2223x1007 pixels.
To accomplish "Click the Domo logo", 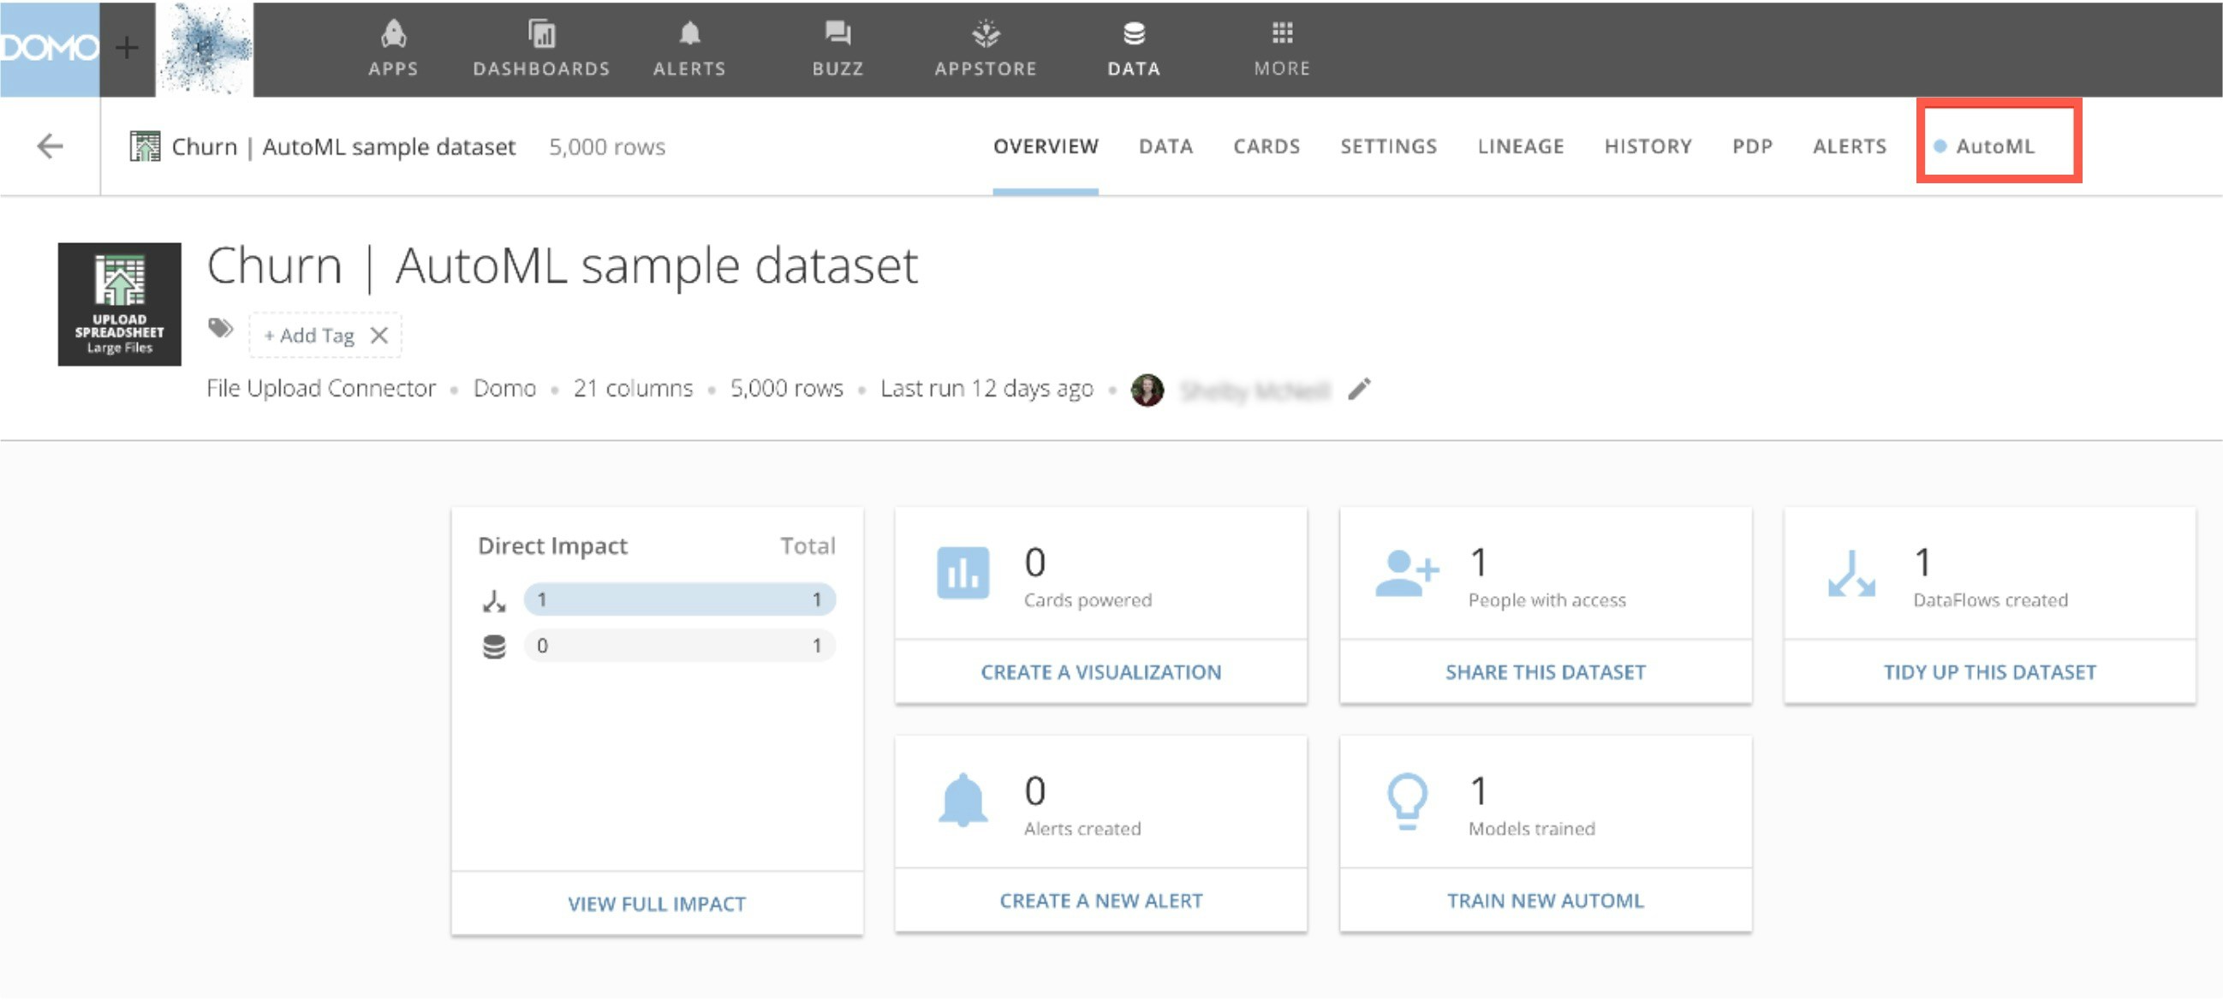I will [49, 48].
